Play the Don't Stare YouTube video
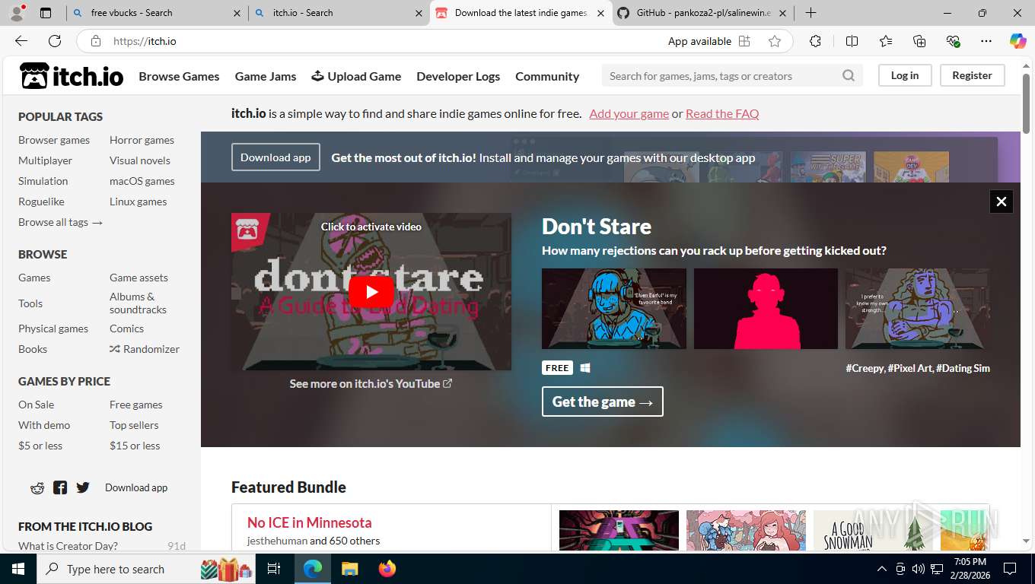The width and height of the screenshot is (1035, 584). coord(371,292)
